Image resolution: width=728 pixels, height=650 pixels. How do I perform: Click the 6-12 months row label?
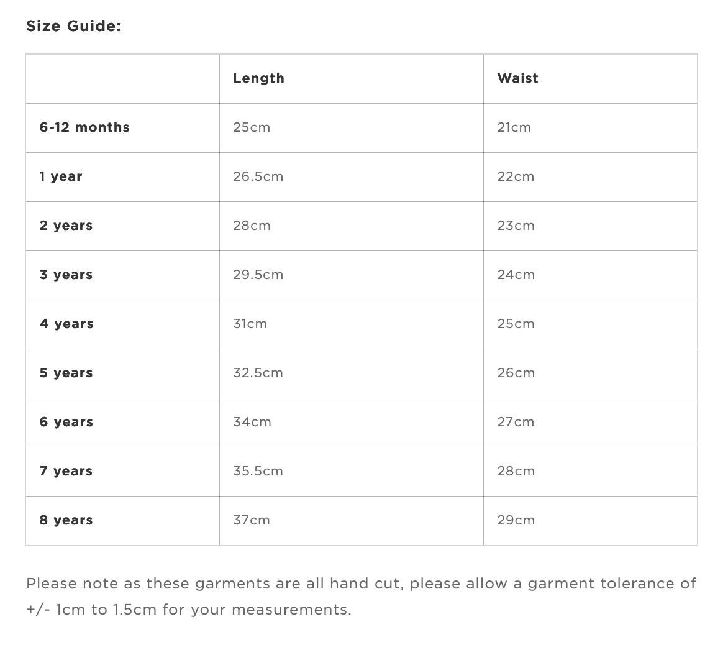click(84, 127)
